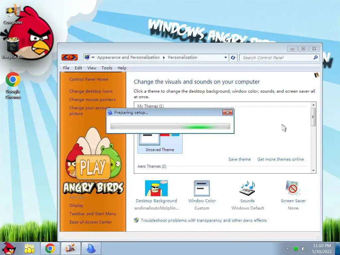Click the green tray status icon
340x255 pixels.
tap(296, 249)
